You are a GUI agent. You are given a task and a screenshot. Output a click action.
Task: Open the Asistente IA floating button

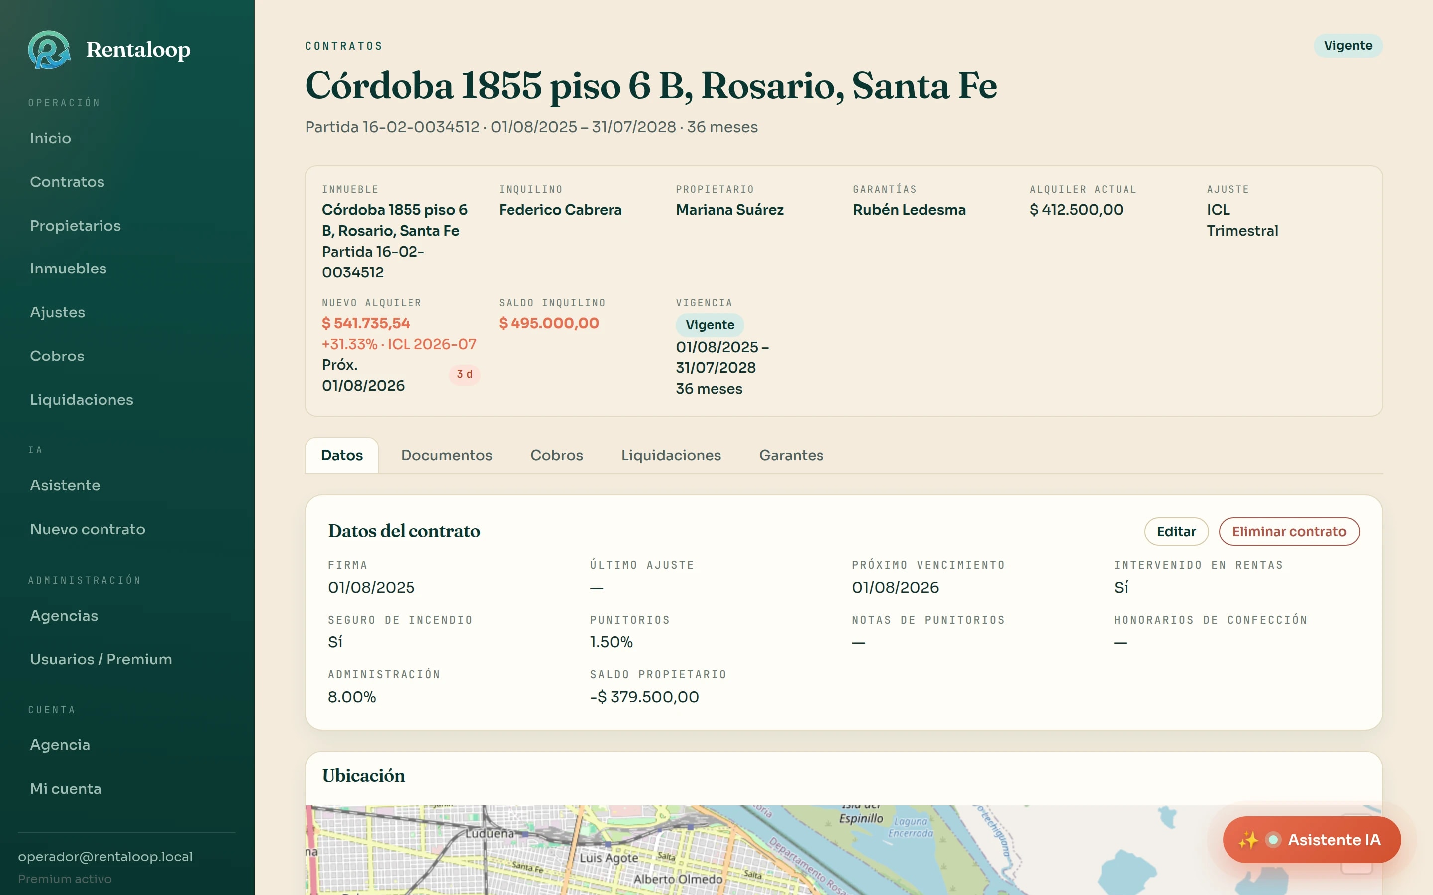(x=1311, y=839)
